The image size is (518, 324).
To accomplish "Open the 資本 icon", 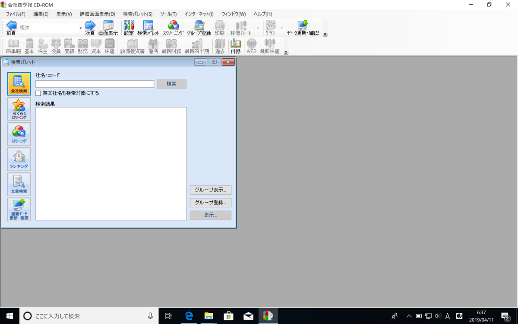I will point(96,46).
